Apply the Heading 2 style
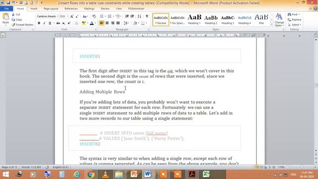 tap(211, 20)
